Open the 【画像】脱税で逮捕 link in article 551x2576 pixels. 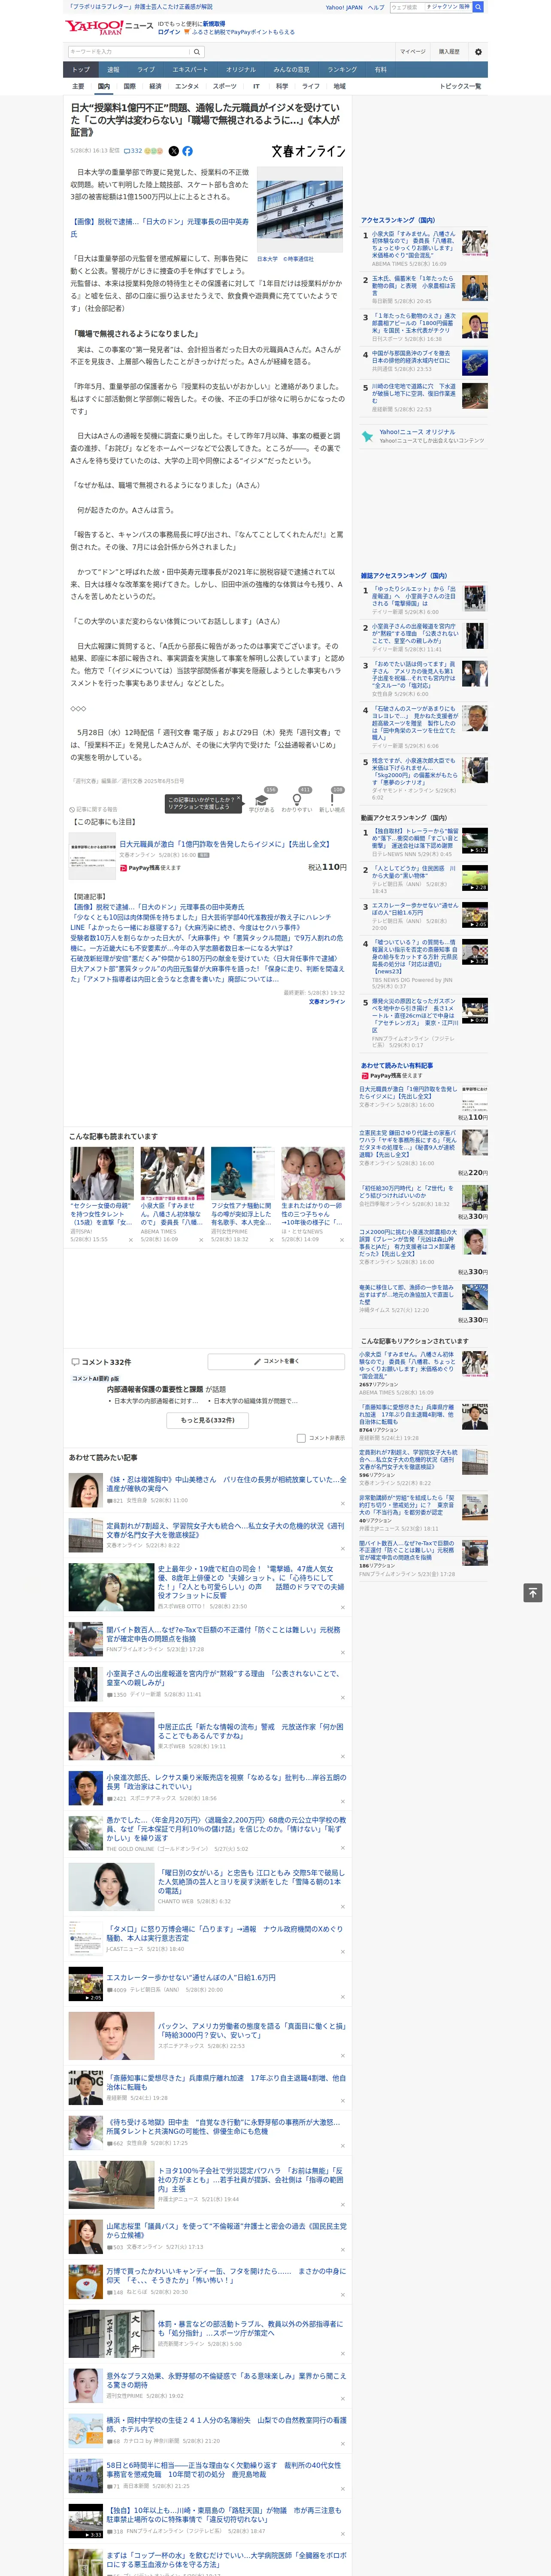[x=159, y=228]
